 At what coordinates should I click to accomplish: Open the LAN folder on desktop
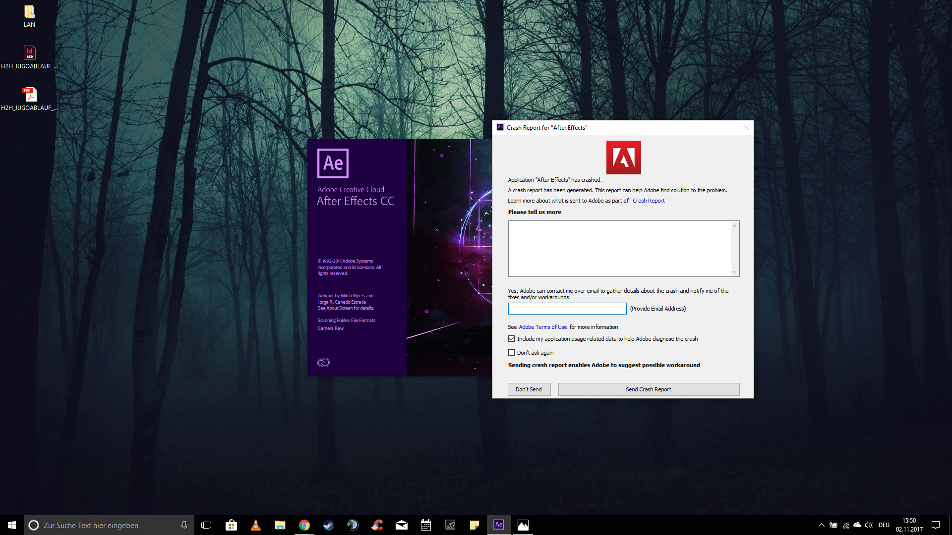29,12
